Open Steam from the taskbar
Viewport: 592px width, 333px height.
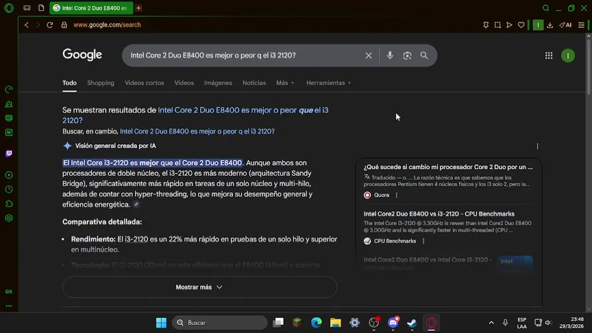tap(412, 323)
